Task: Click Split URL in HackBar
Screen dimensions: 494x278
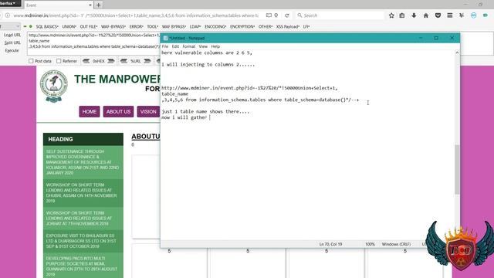Action: (x=12, y=43)
